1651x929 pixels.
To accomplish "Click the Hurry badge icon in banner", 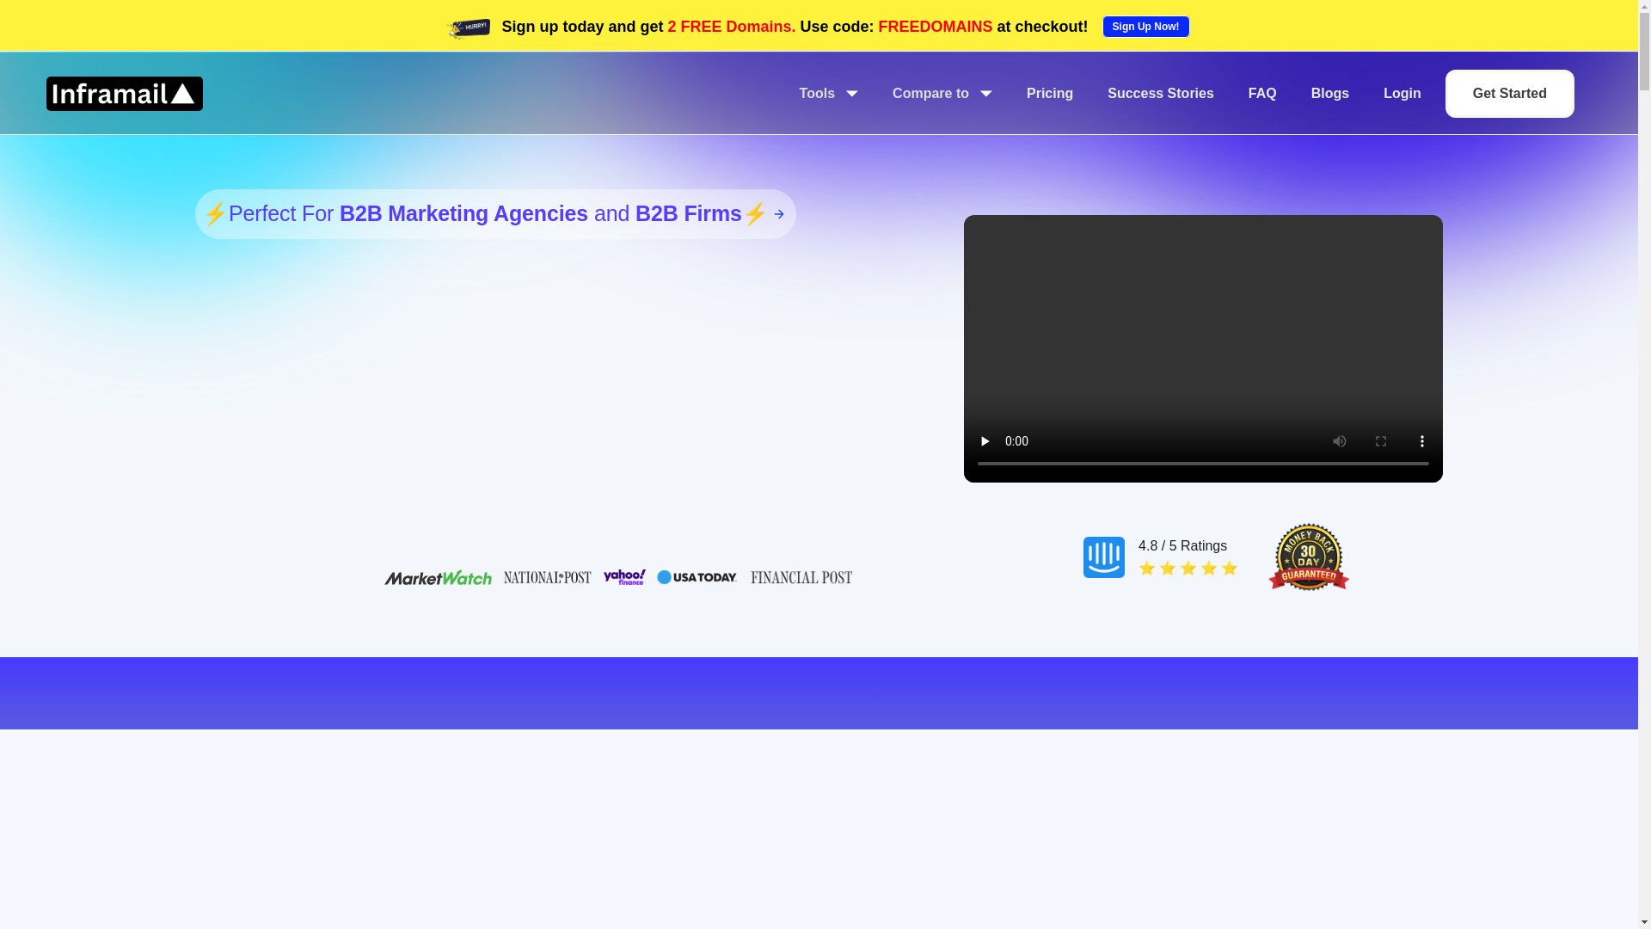I will (470, 28).
